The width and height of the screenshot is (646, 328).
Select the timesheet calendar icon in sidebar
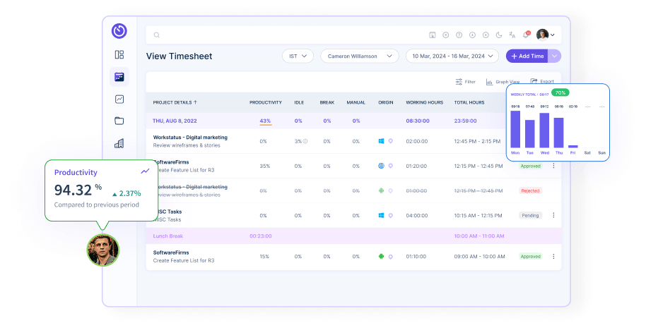(119, 77)
